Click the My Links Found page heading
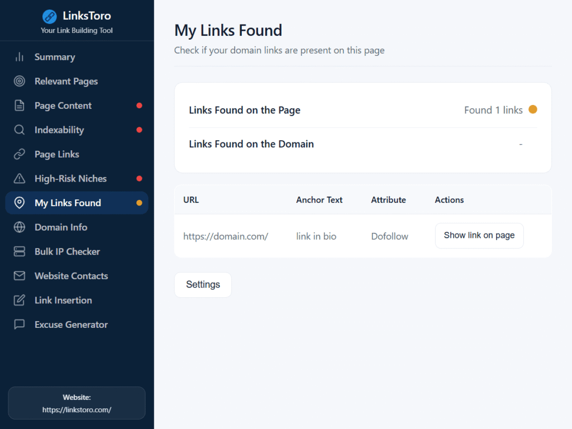 click(x=228, y=30)
